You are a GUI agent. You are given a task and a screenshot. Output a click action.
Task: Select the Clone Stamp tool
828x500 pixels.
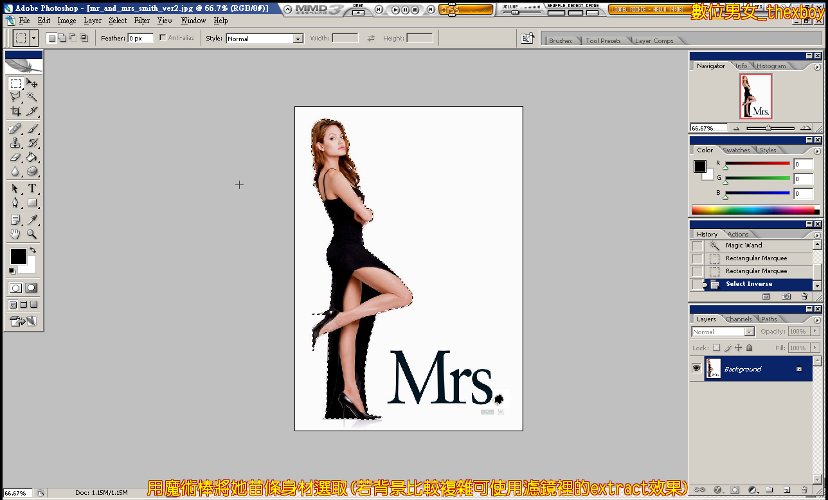[x=15, y=143]
